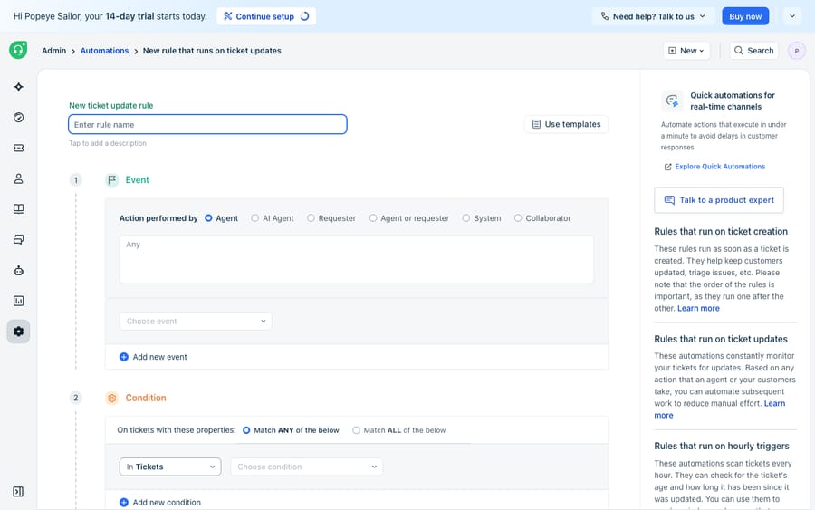Image resolution: width=815 pixels, height=510 pixels.
Task: Click 'New rule that runs on ticket updates' breadcrumb
Action: (x=212, y=51)
